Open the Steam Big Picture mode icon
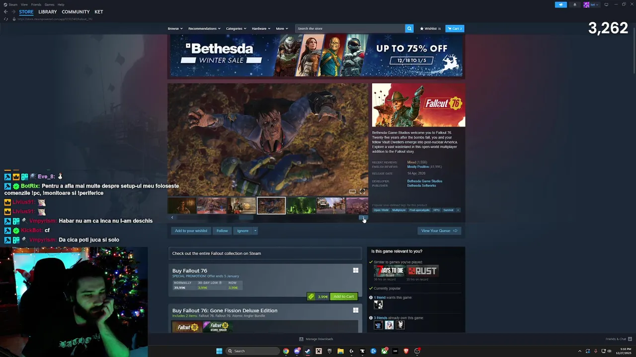The image size is (636, 357). 606,4
